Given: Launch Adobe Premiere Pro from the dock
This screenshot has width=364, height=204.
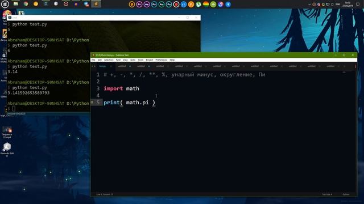Looking at the screenshot, I should [x=139, y=4].
